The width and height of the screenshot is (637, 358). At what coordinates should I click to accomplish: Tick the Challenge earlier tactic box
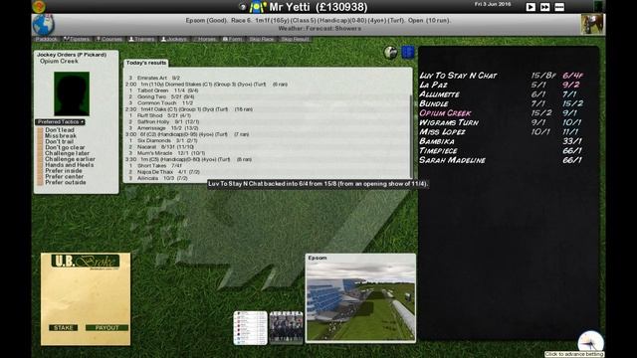[x=40, y=159]
